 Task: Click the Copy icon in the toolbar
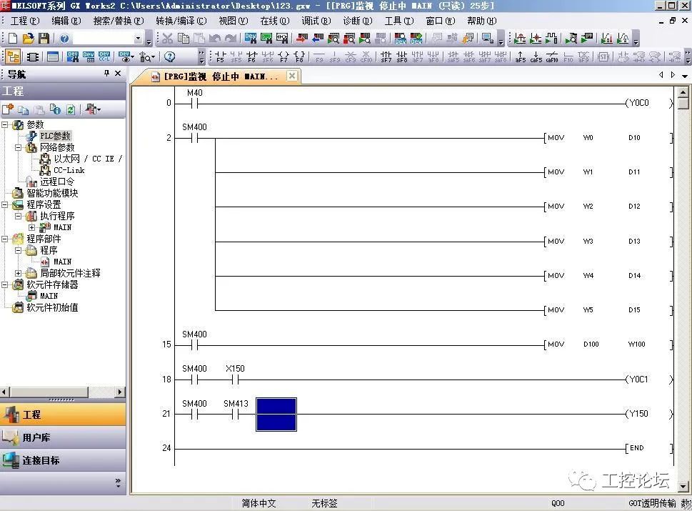click(183, 39)
